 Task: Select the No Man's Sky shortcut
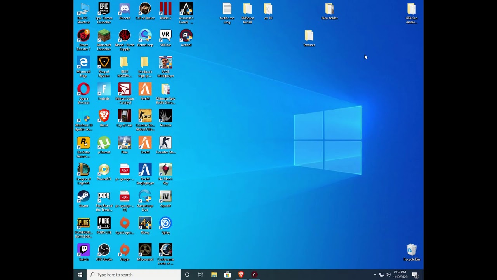point(165,174)
